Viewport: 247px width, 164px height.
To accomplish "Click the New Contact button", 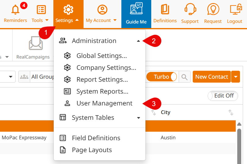I will (212, 77).
